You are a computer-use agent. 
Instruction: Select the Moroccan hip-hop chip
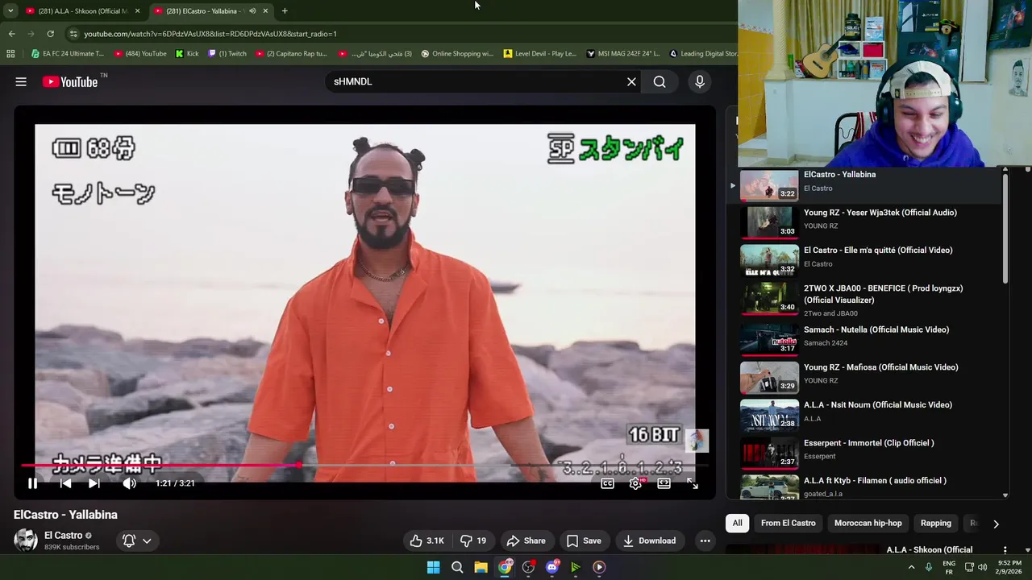coord(868,523)
